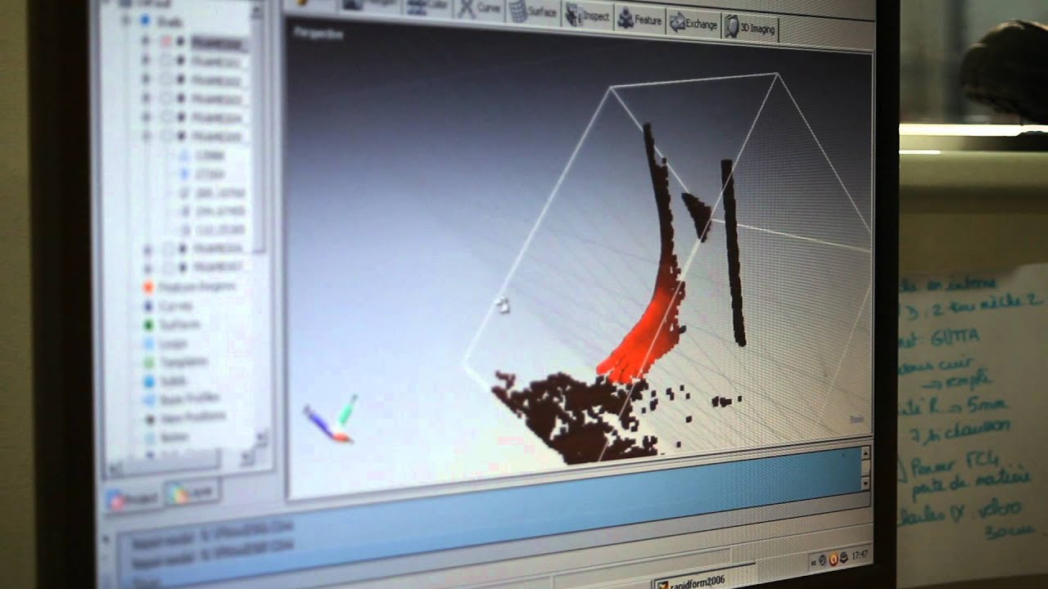Open the Exchange tab
1048x589 pixels.
[693, 24]
